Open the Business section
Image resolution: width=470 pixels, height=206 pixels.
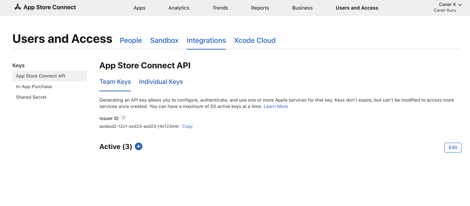pyautogui.click(x=302, y=8)
